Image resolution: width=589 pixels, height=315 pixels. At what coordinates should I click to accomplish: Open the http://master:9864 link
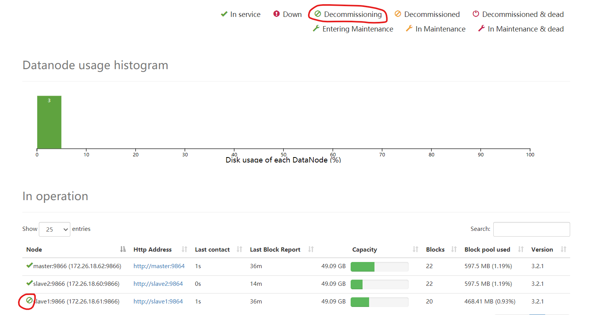[x=159, y=266]
